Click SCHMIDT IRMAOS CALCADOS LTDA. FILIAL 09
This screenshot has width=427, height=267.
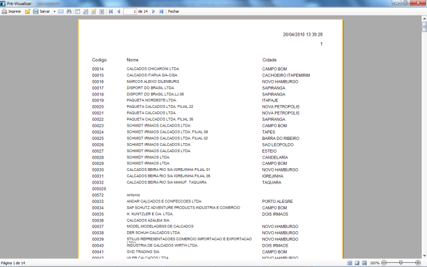(x=167, y=132)
